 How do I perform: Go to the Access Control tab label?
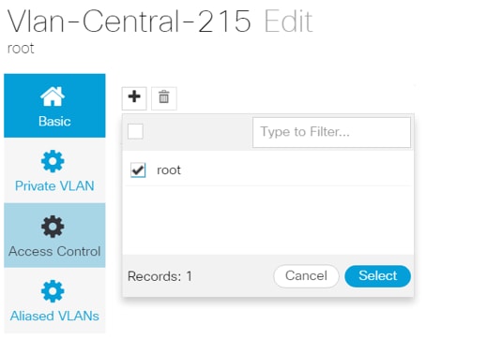click(54, 251)
